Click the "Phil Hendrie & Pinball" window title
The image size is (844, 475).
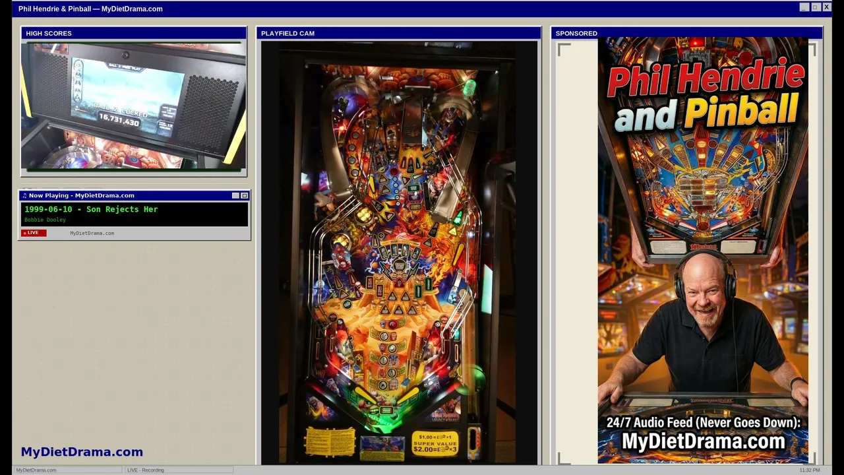tap(90, 9)
